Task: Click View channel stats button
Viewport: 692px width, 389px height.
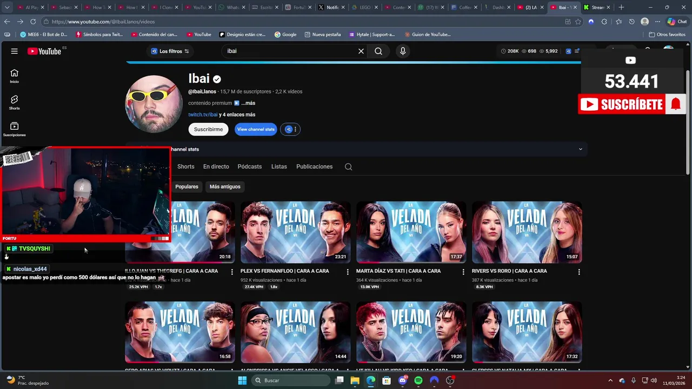Action: pos(256,129)
